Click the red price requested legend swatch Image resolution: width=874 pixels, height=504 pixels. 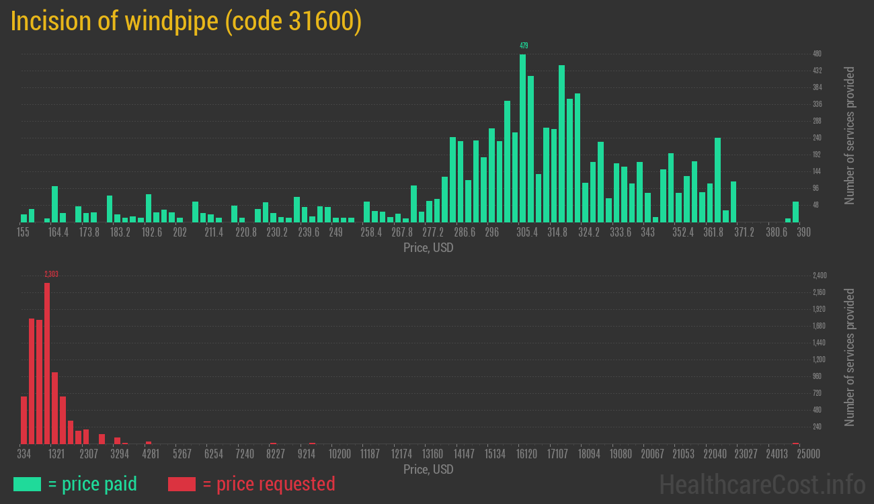point(182,484)
